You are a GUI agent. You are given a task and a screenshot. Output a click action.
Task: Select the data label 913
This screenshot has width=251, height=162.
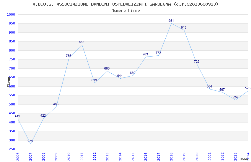coord(184,27)
